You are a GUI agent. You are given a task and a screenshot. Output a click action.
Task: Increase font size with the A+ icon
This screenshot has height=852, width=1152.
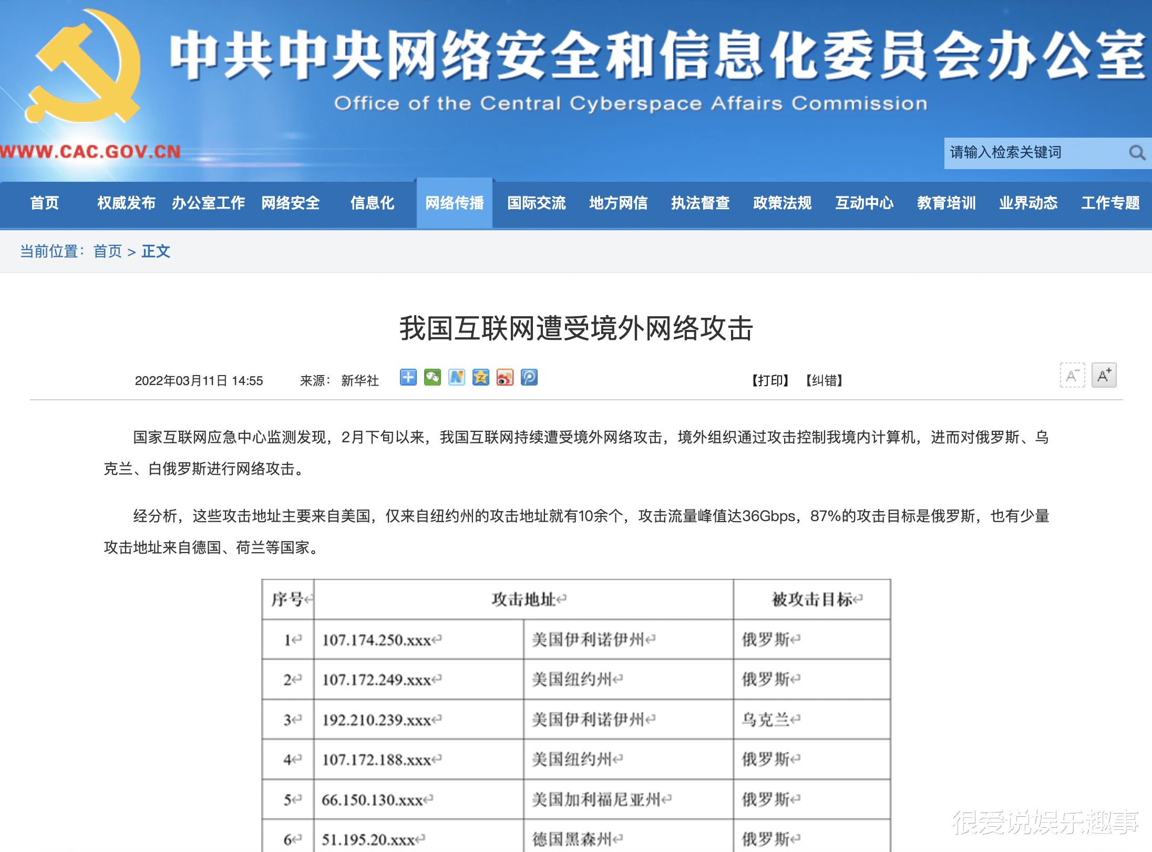pyautogui.click(x=1104, y=376)
